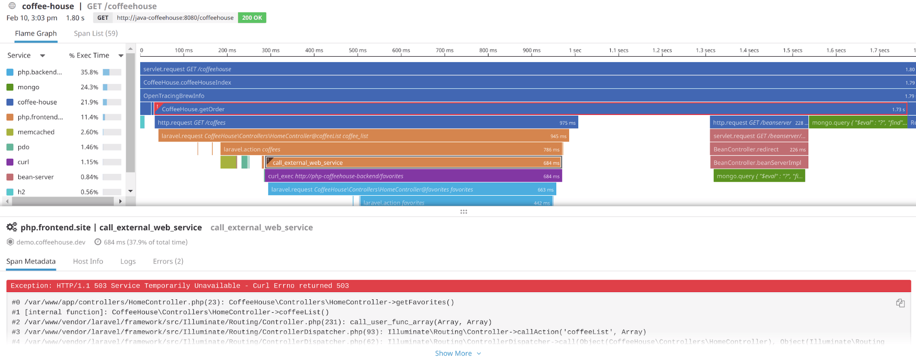Screen dimensions: 916x363
Task: Click the error flag on CoffeeHouse.getOrder span
Action: click(157, 107)
